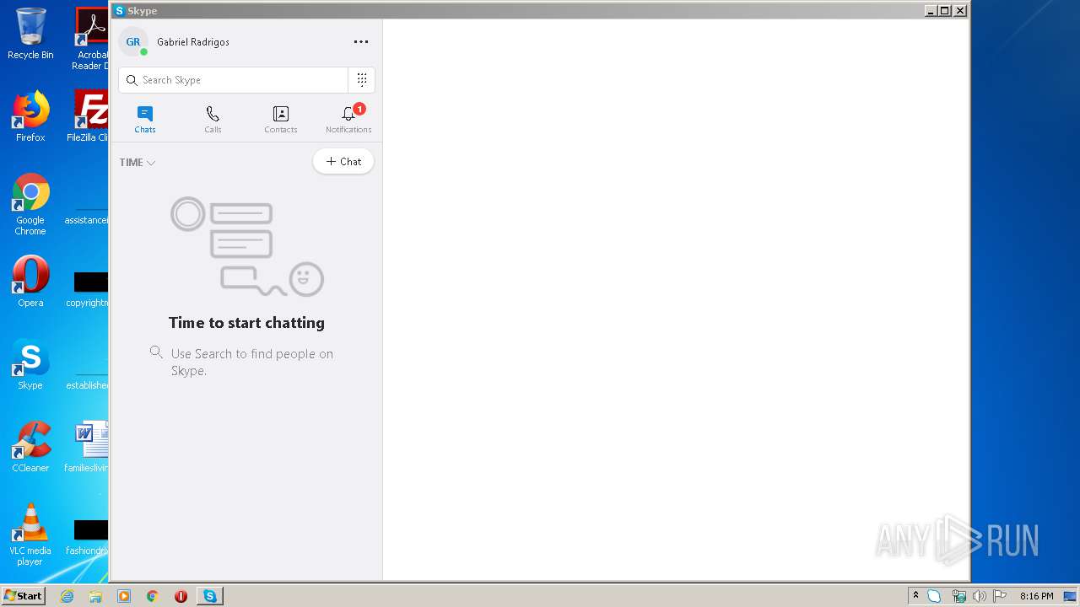Launch Firefox from desktop
Viewport: 1080px width, 607px height.
[30, 116]
